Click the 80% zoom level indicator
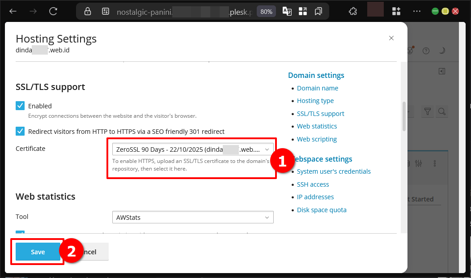The width and height of the screenshot is (471, 278). point(266,12)
